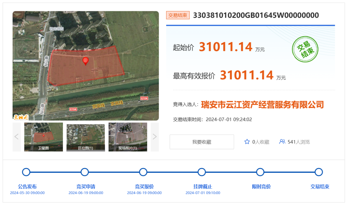Click the red location pin on map
347x204 pixels.
pos(85,61)
